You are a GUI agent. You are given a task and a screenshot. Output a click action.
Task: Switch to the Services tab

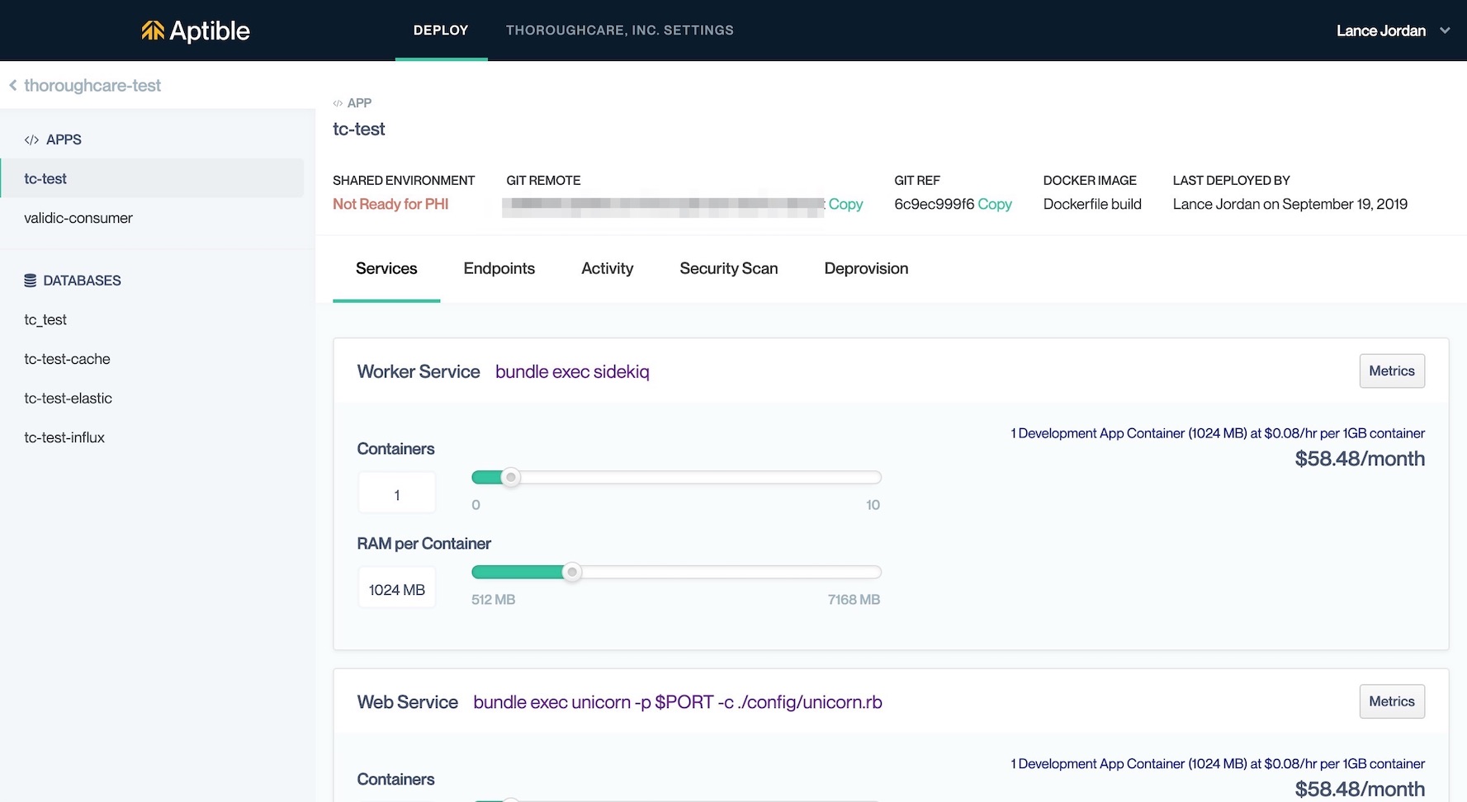pos(386,268)
